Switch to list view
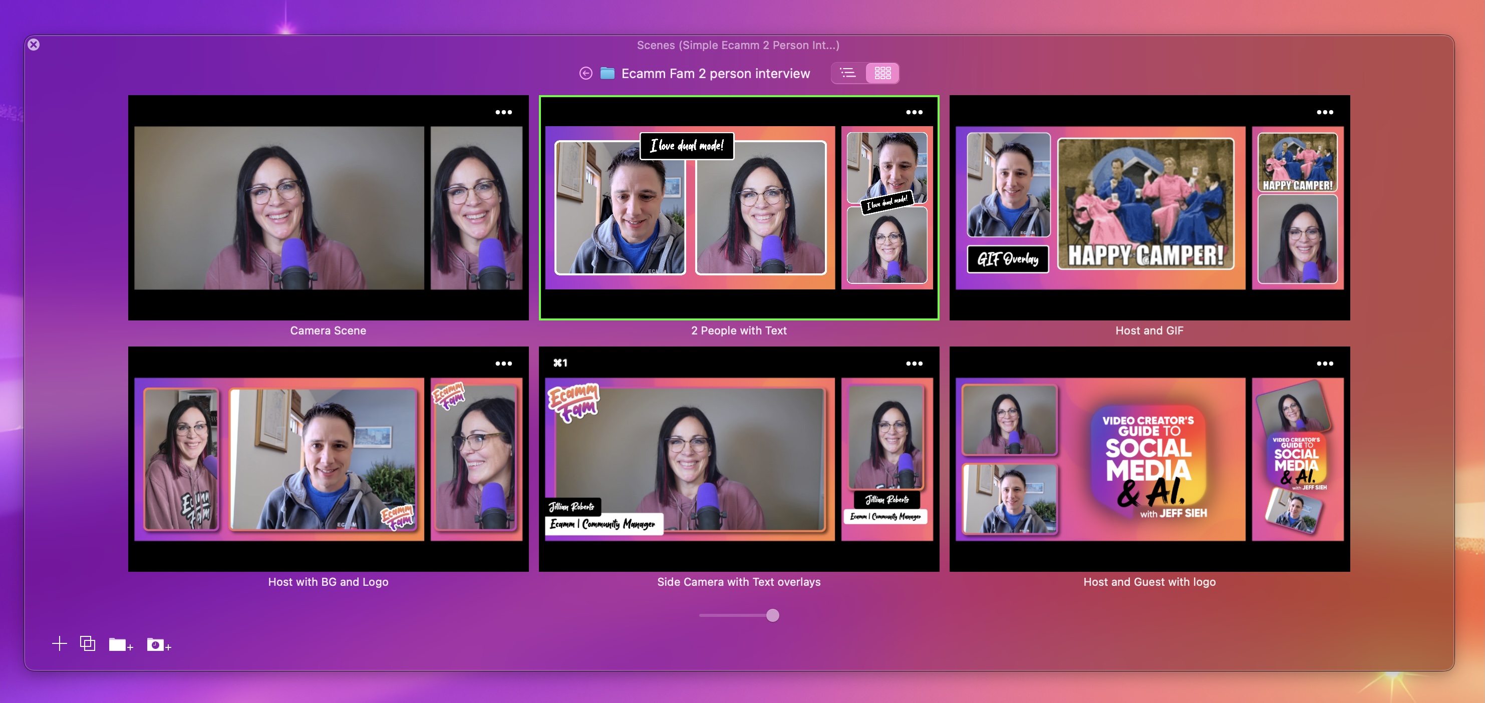This screenshot has height=703, width=1485. 848,73
